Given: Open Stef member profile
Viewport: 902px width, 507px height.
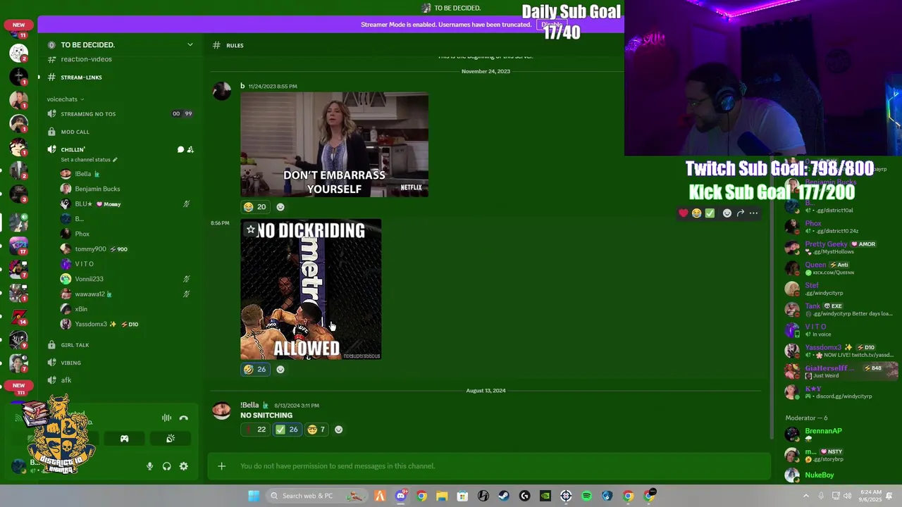Looking at the screenshot, I should [x=840, y=289].
